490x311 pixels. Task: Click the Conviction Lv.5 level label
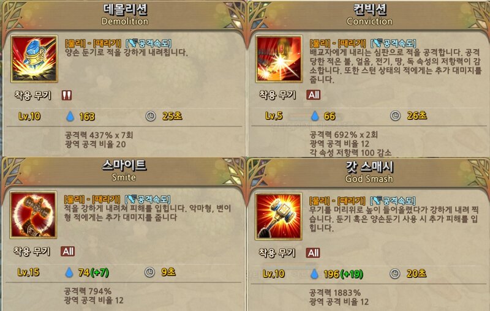[x=274, y=116]
